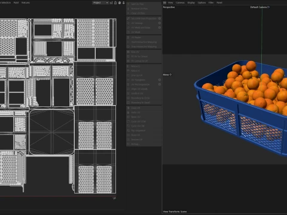Click the Clear UV Pins icon
287x215 pixels.
coord(129,13)
